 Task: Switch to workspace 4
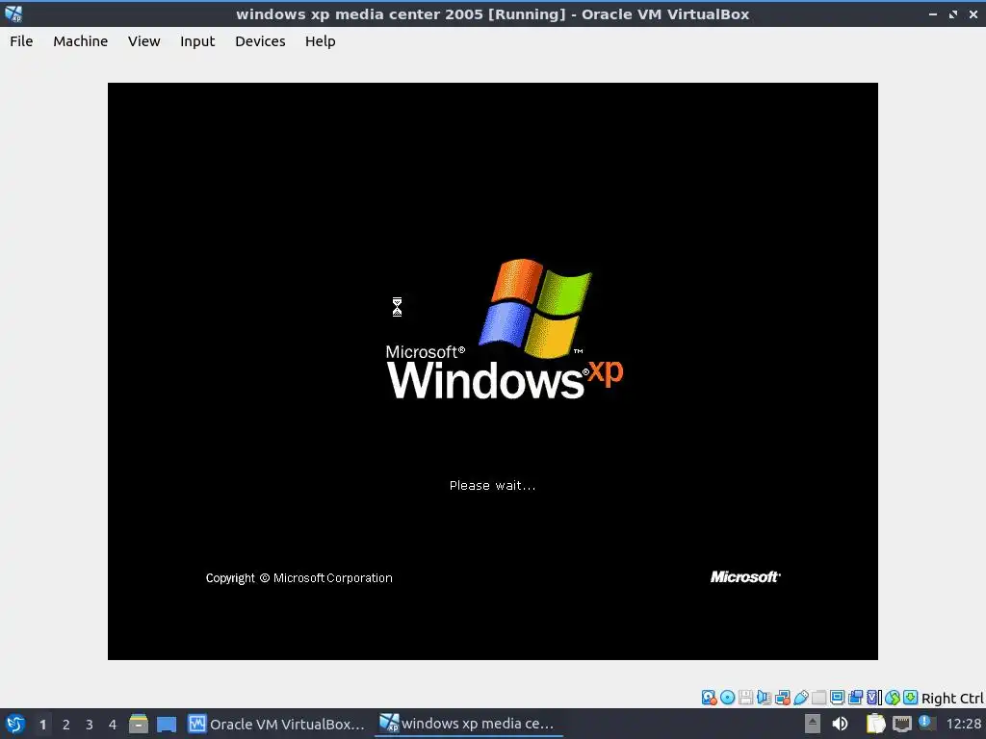[x=113, y=725]
